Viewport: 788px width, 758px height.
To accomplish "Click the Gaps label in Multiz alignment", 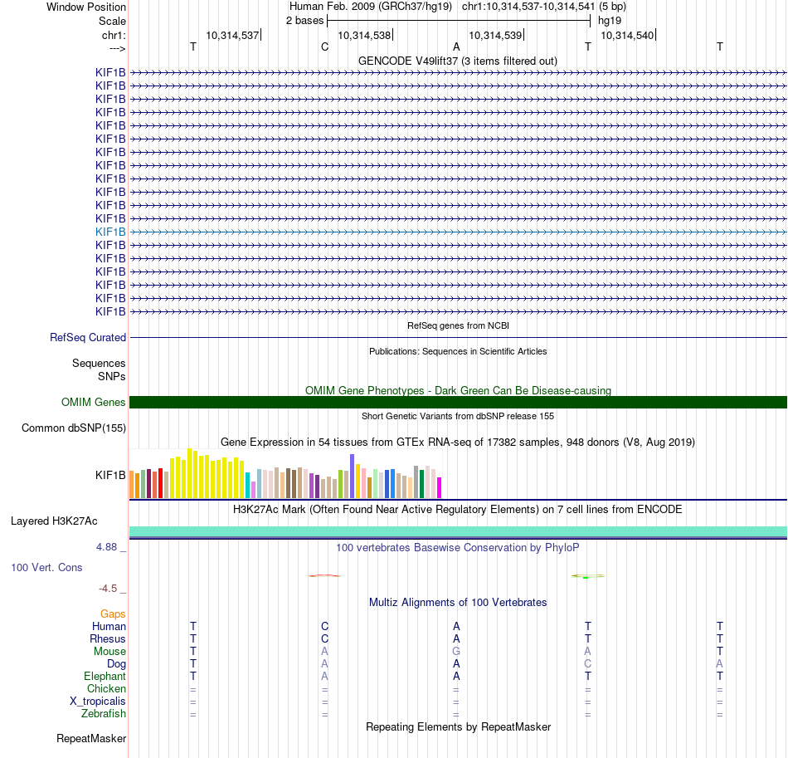I will tap(113, 614).
